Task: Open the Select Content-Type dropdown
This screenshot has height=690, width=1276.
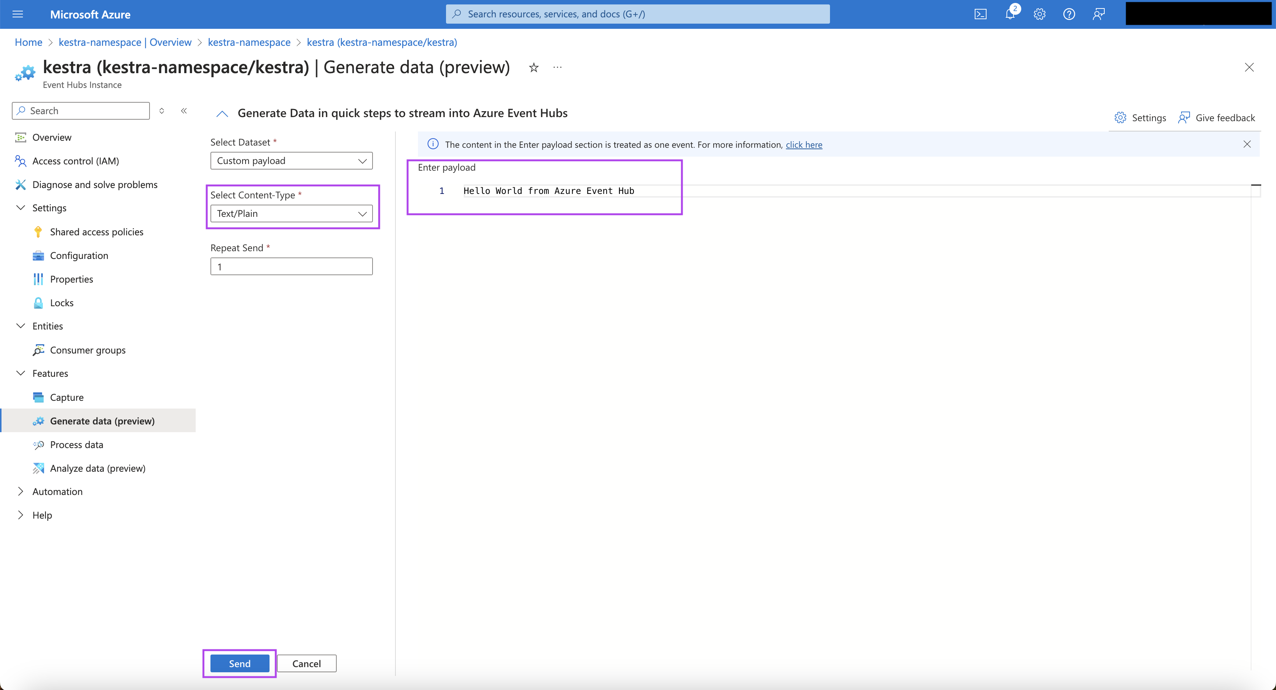Action: (291, 213)
